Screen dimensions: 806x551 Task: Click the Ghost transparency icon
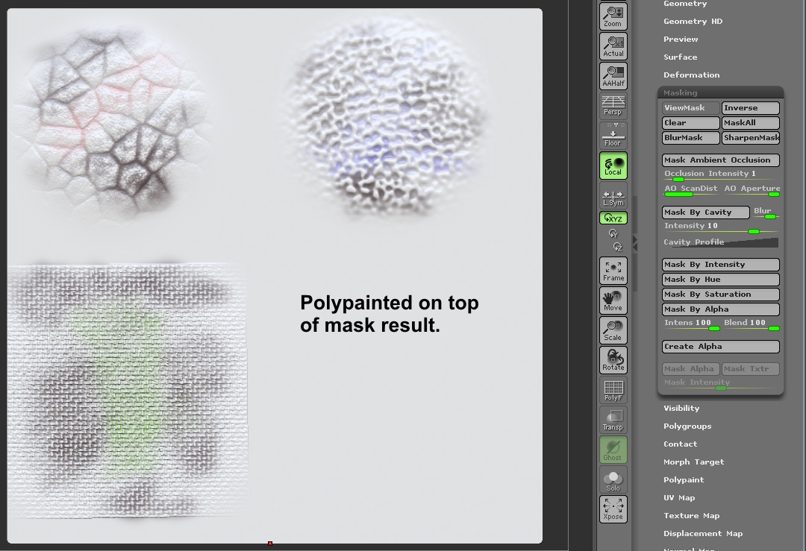[x=613, y=450]
